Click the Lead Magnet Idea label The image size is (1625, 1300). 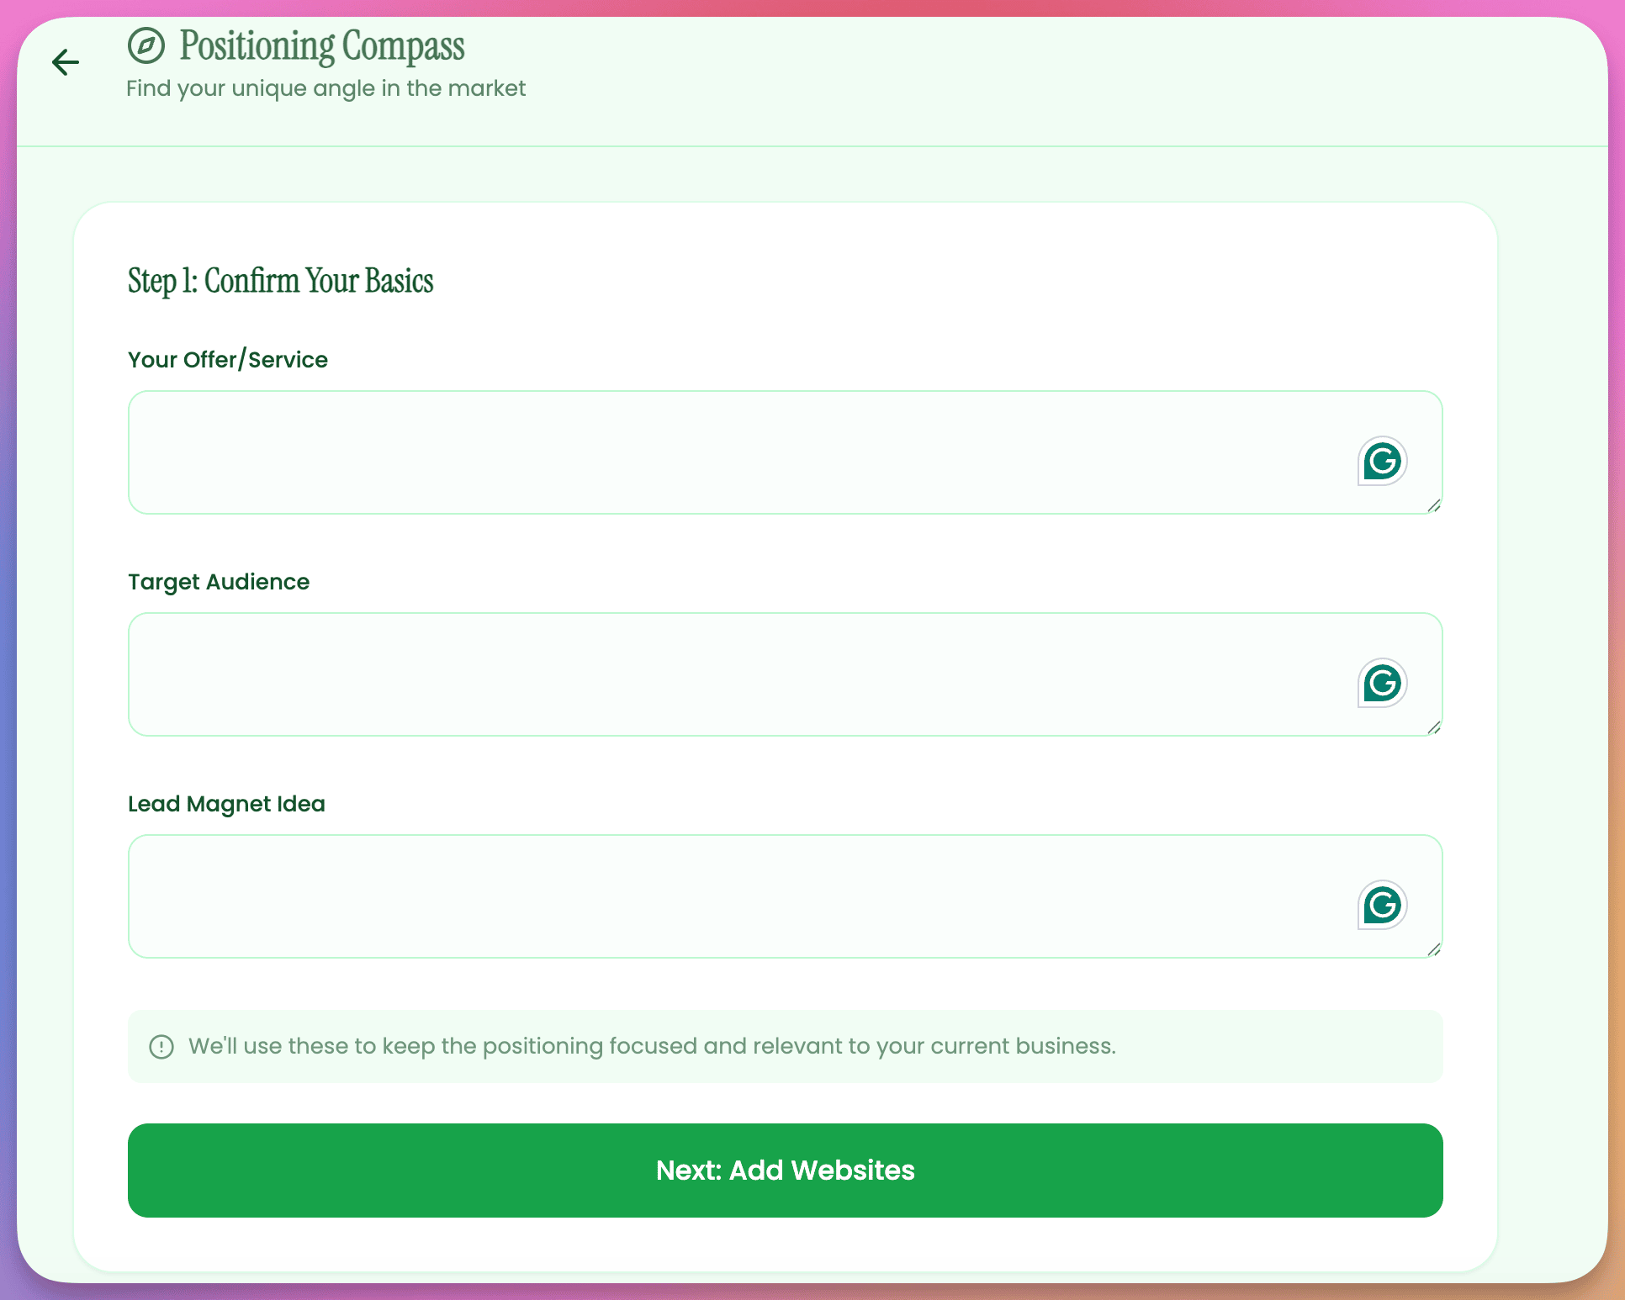[x=226, y=804]
